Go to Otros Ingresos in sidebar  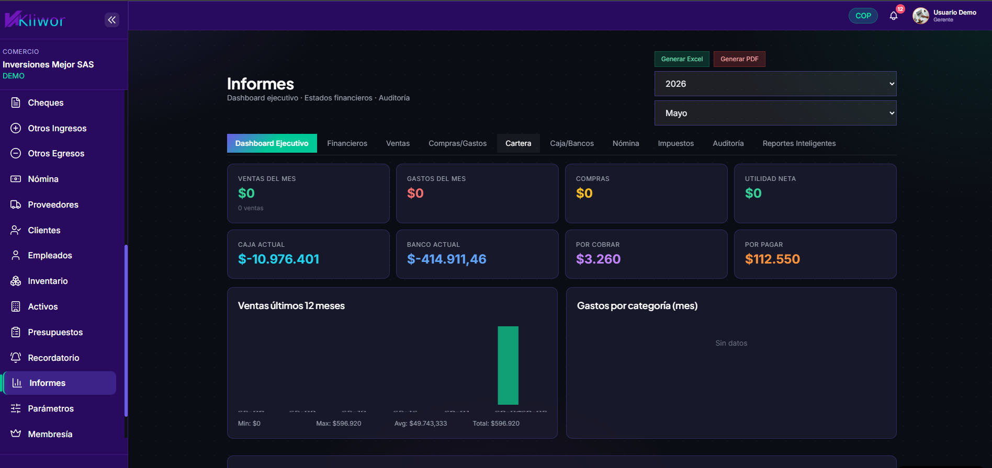pyautogui.click(x=59, y=128)
